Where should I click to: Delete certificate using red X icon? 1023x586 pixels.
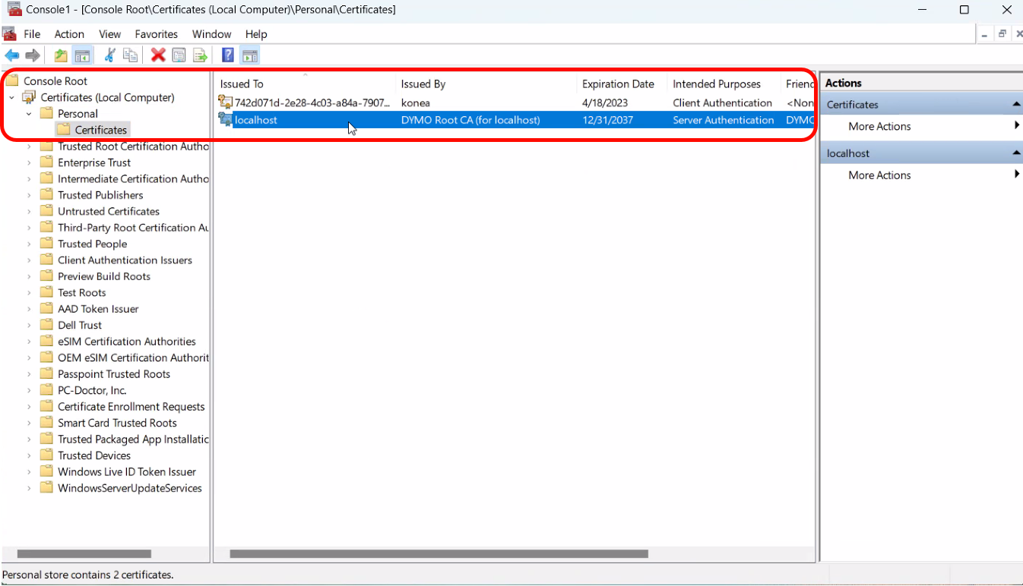coord(158,55)
